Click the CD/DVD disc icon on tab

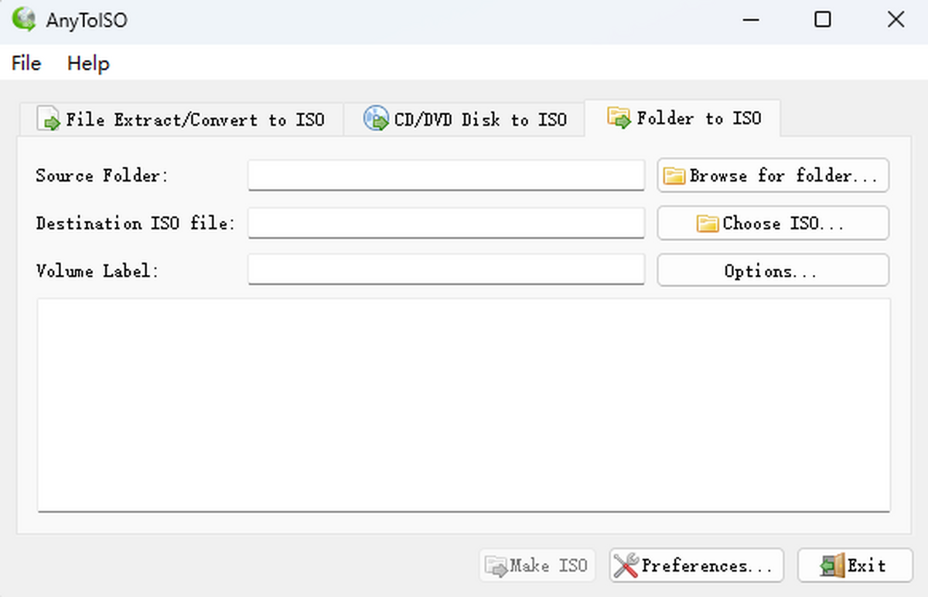pyautogui.click(x=376, y=119)
